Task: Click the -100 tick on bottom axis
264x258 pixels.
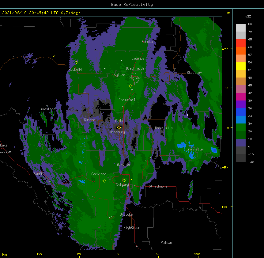Action: click(38, 254)
